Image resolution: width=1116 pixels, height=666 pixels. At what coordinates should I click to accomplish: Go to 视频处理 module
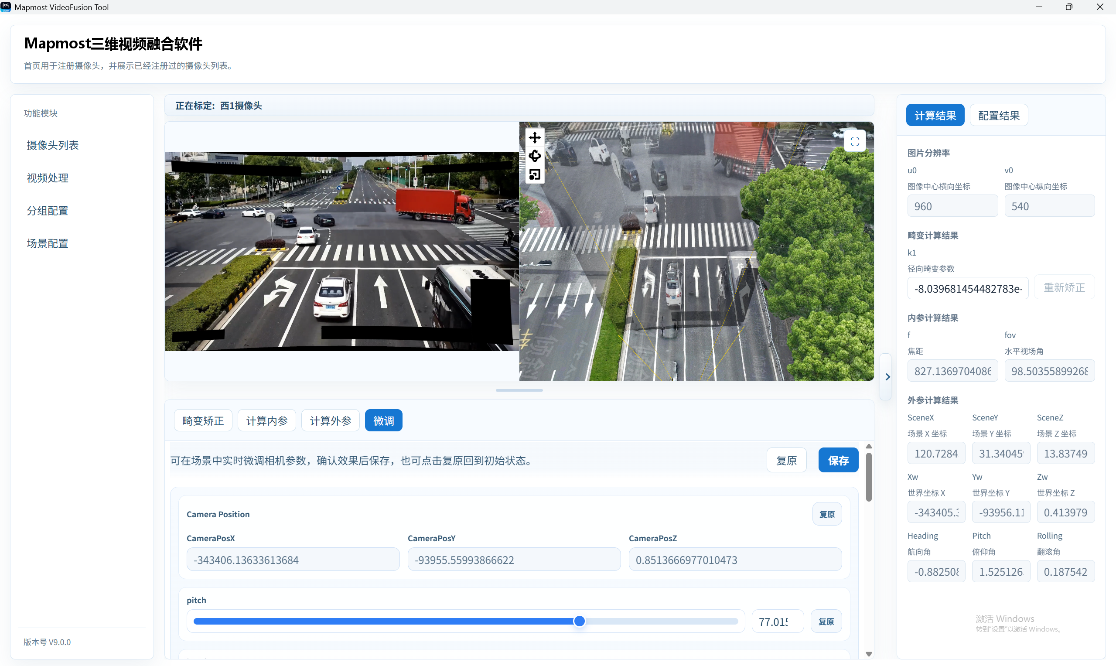(48, 178)
